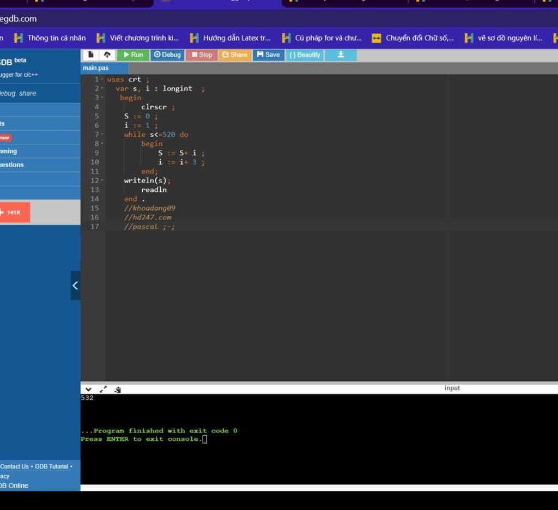Fold the begin block at line 3
The width and height of the screenshot is (558, 510).
(x=102, y=98)
